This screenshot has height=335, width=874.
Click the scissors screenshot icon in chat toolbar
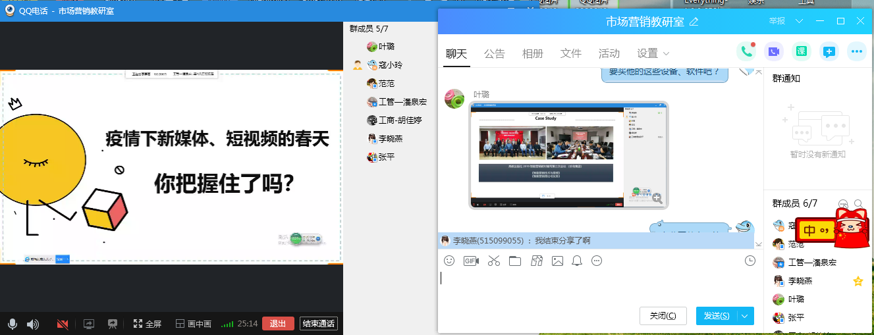494,261
